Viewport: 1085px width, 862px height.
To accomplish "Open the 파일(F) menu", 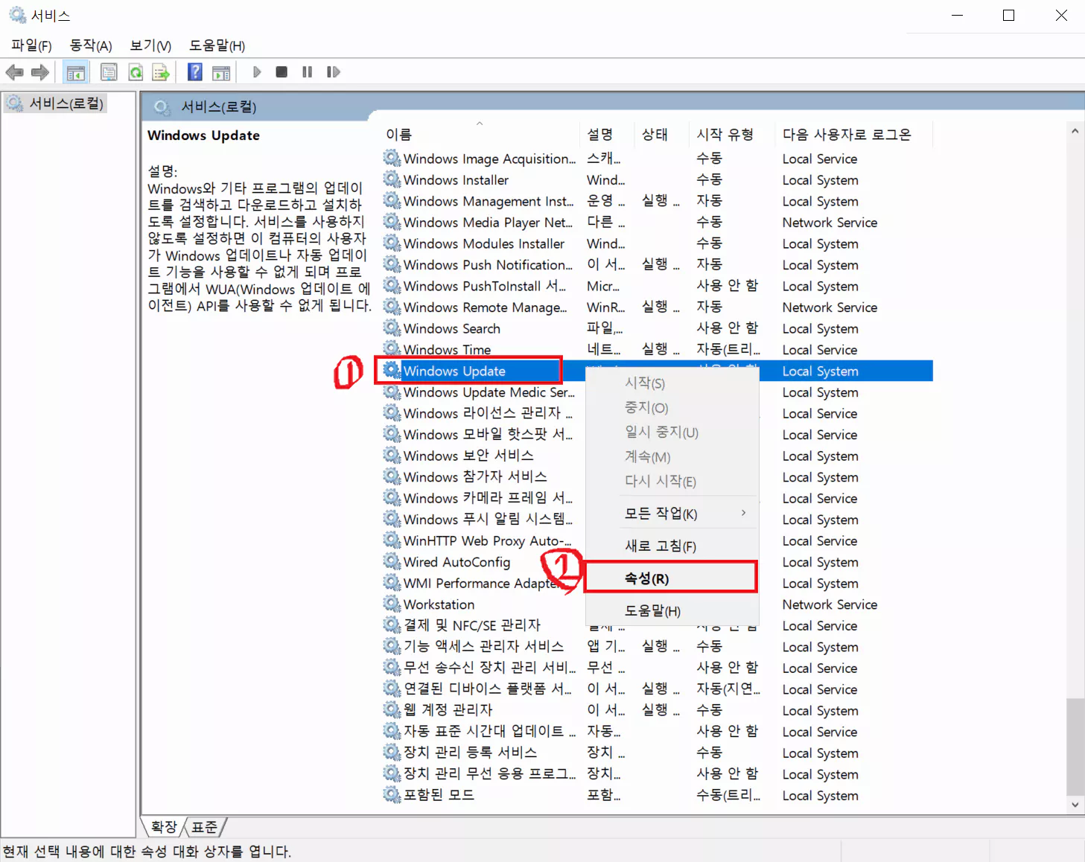I will [x=31, y=45].
